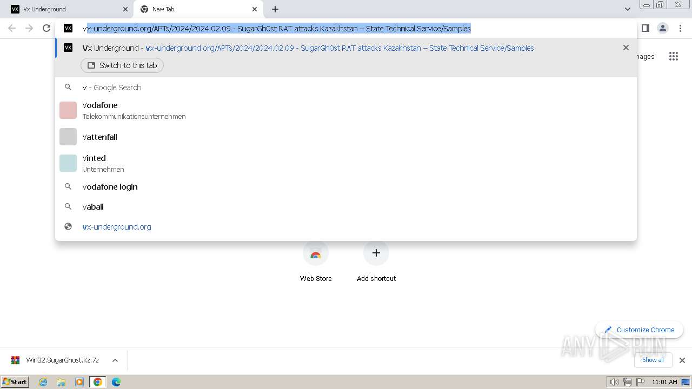The height and width of the screenshot is (389, 692).
Task: Go back with the back arrow
Action: (12, 28)
